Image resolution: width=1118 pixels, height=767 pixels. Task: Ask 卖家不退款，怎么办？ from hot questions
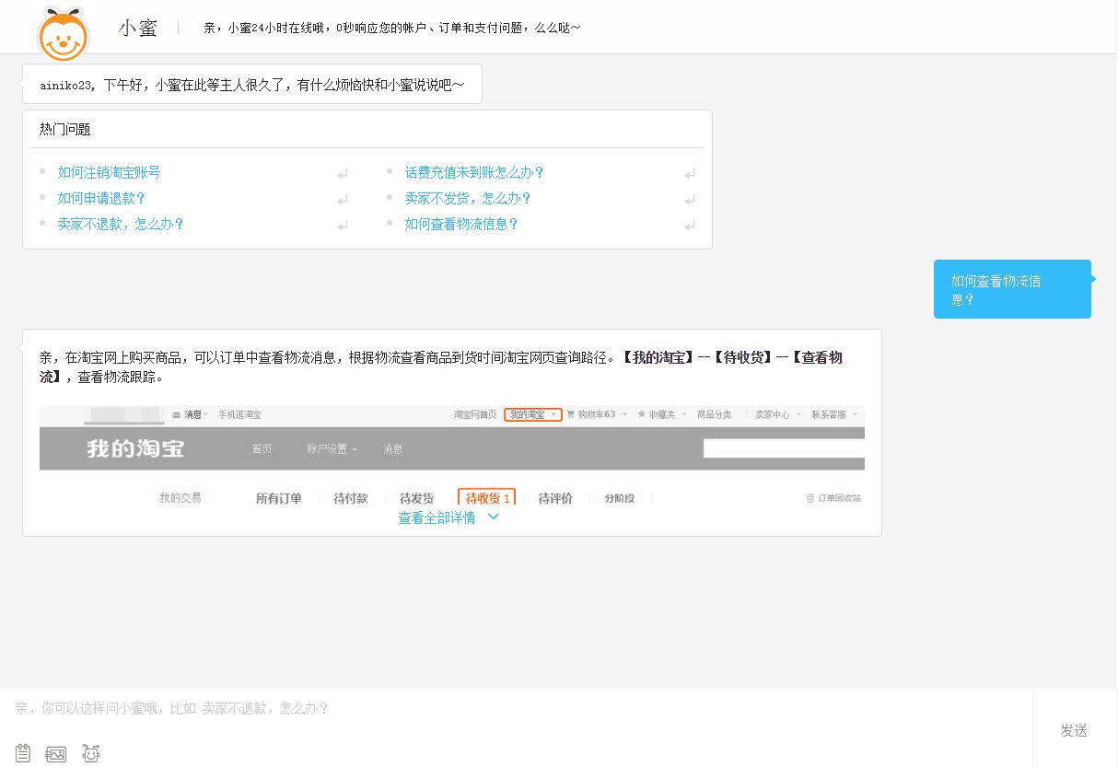[x=121, y=224]
